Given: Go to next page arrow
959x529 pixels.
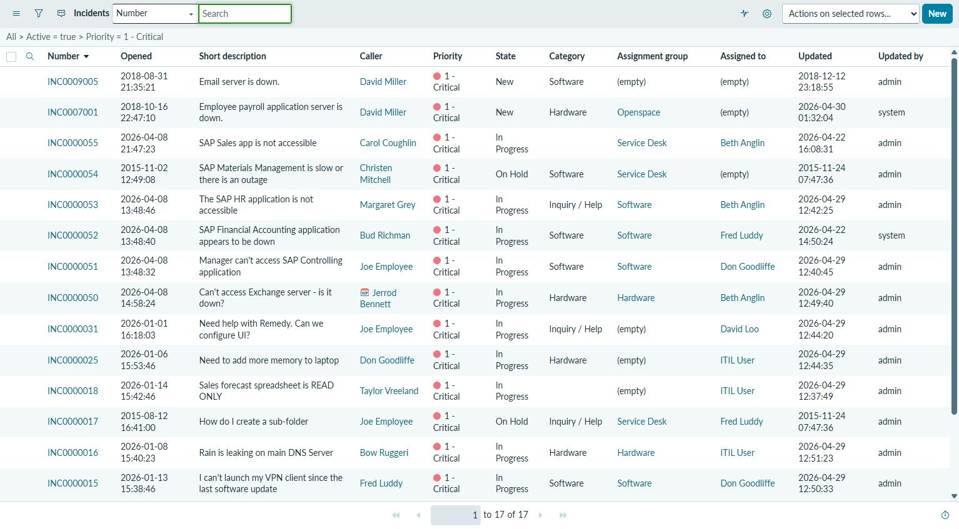Looking at the screenshot, I should [x=541, y=515].
